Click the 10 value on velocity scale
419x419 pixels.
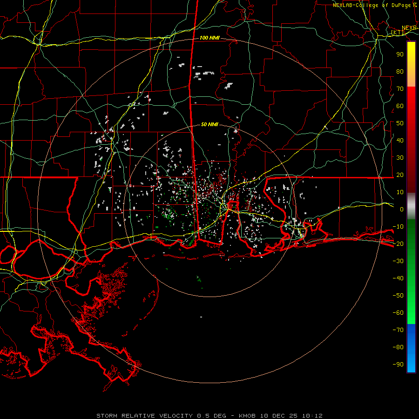(x=400, y=192)
